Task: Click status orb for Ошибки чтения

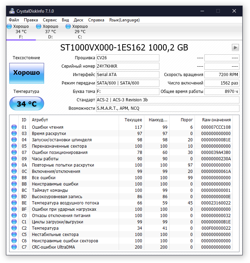Action: pos(14,127)
